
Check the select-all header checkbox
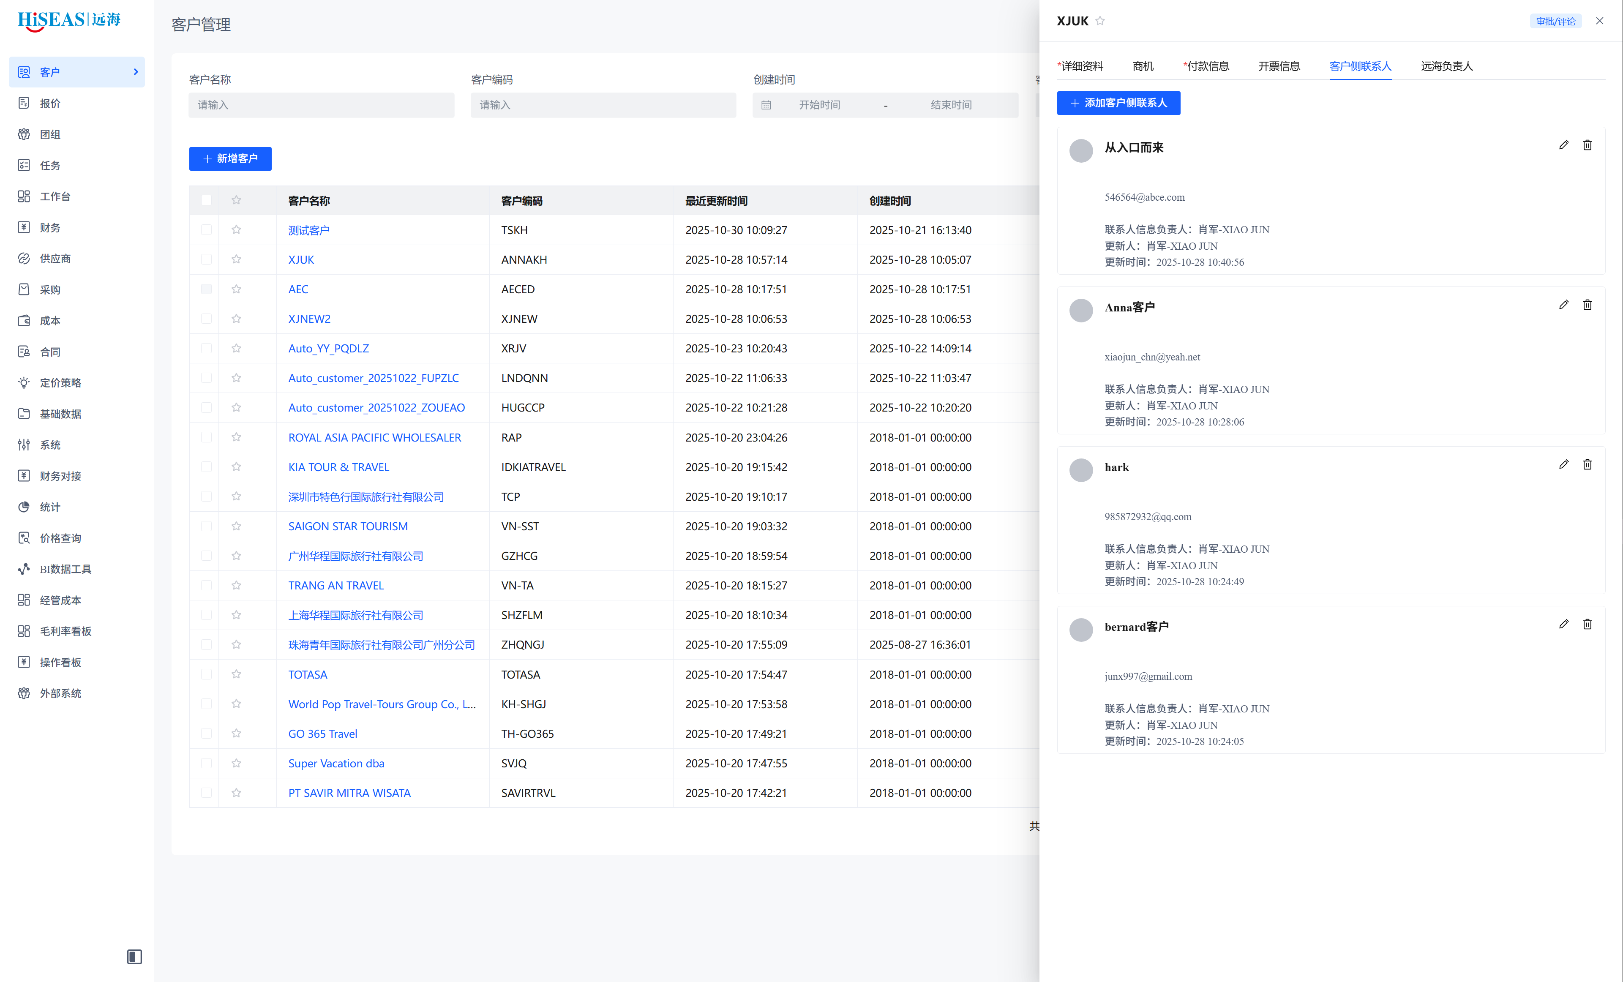206,200
